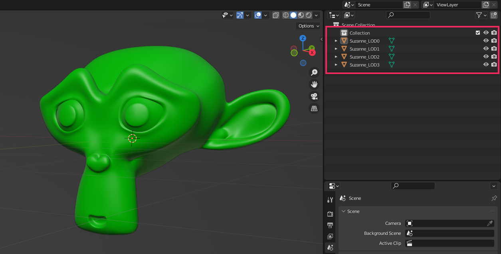The width and height of the screenshot is (501, 254).
Task: Open the Output properties tab
Action: [x=330, y=225]
